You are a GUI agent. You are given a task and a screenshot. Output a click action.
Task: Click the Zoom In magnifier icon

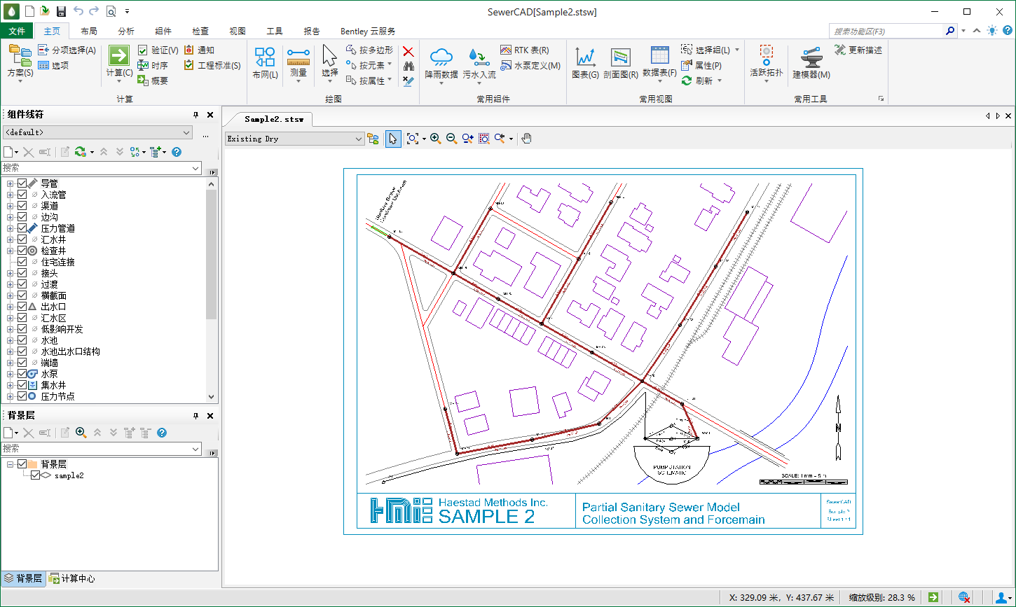pyautogui.click(x=435, y=139)
